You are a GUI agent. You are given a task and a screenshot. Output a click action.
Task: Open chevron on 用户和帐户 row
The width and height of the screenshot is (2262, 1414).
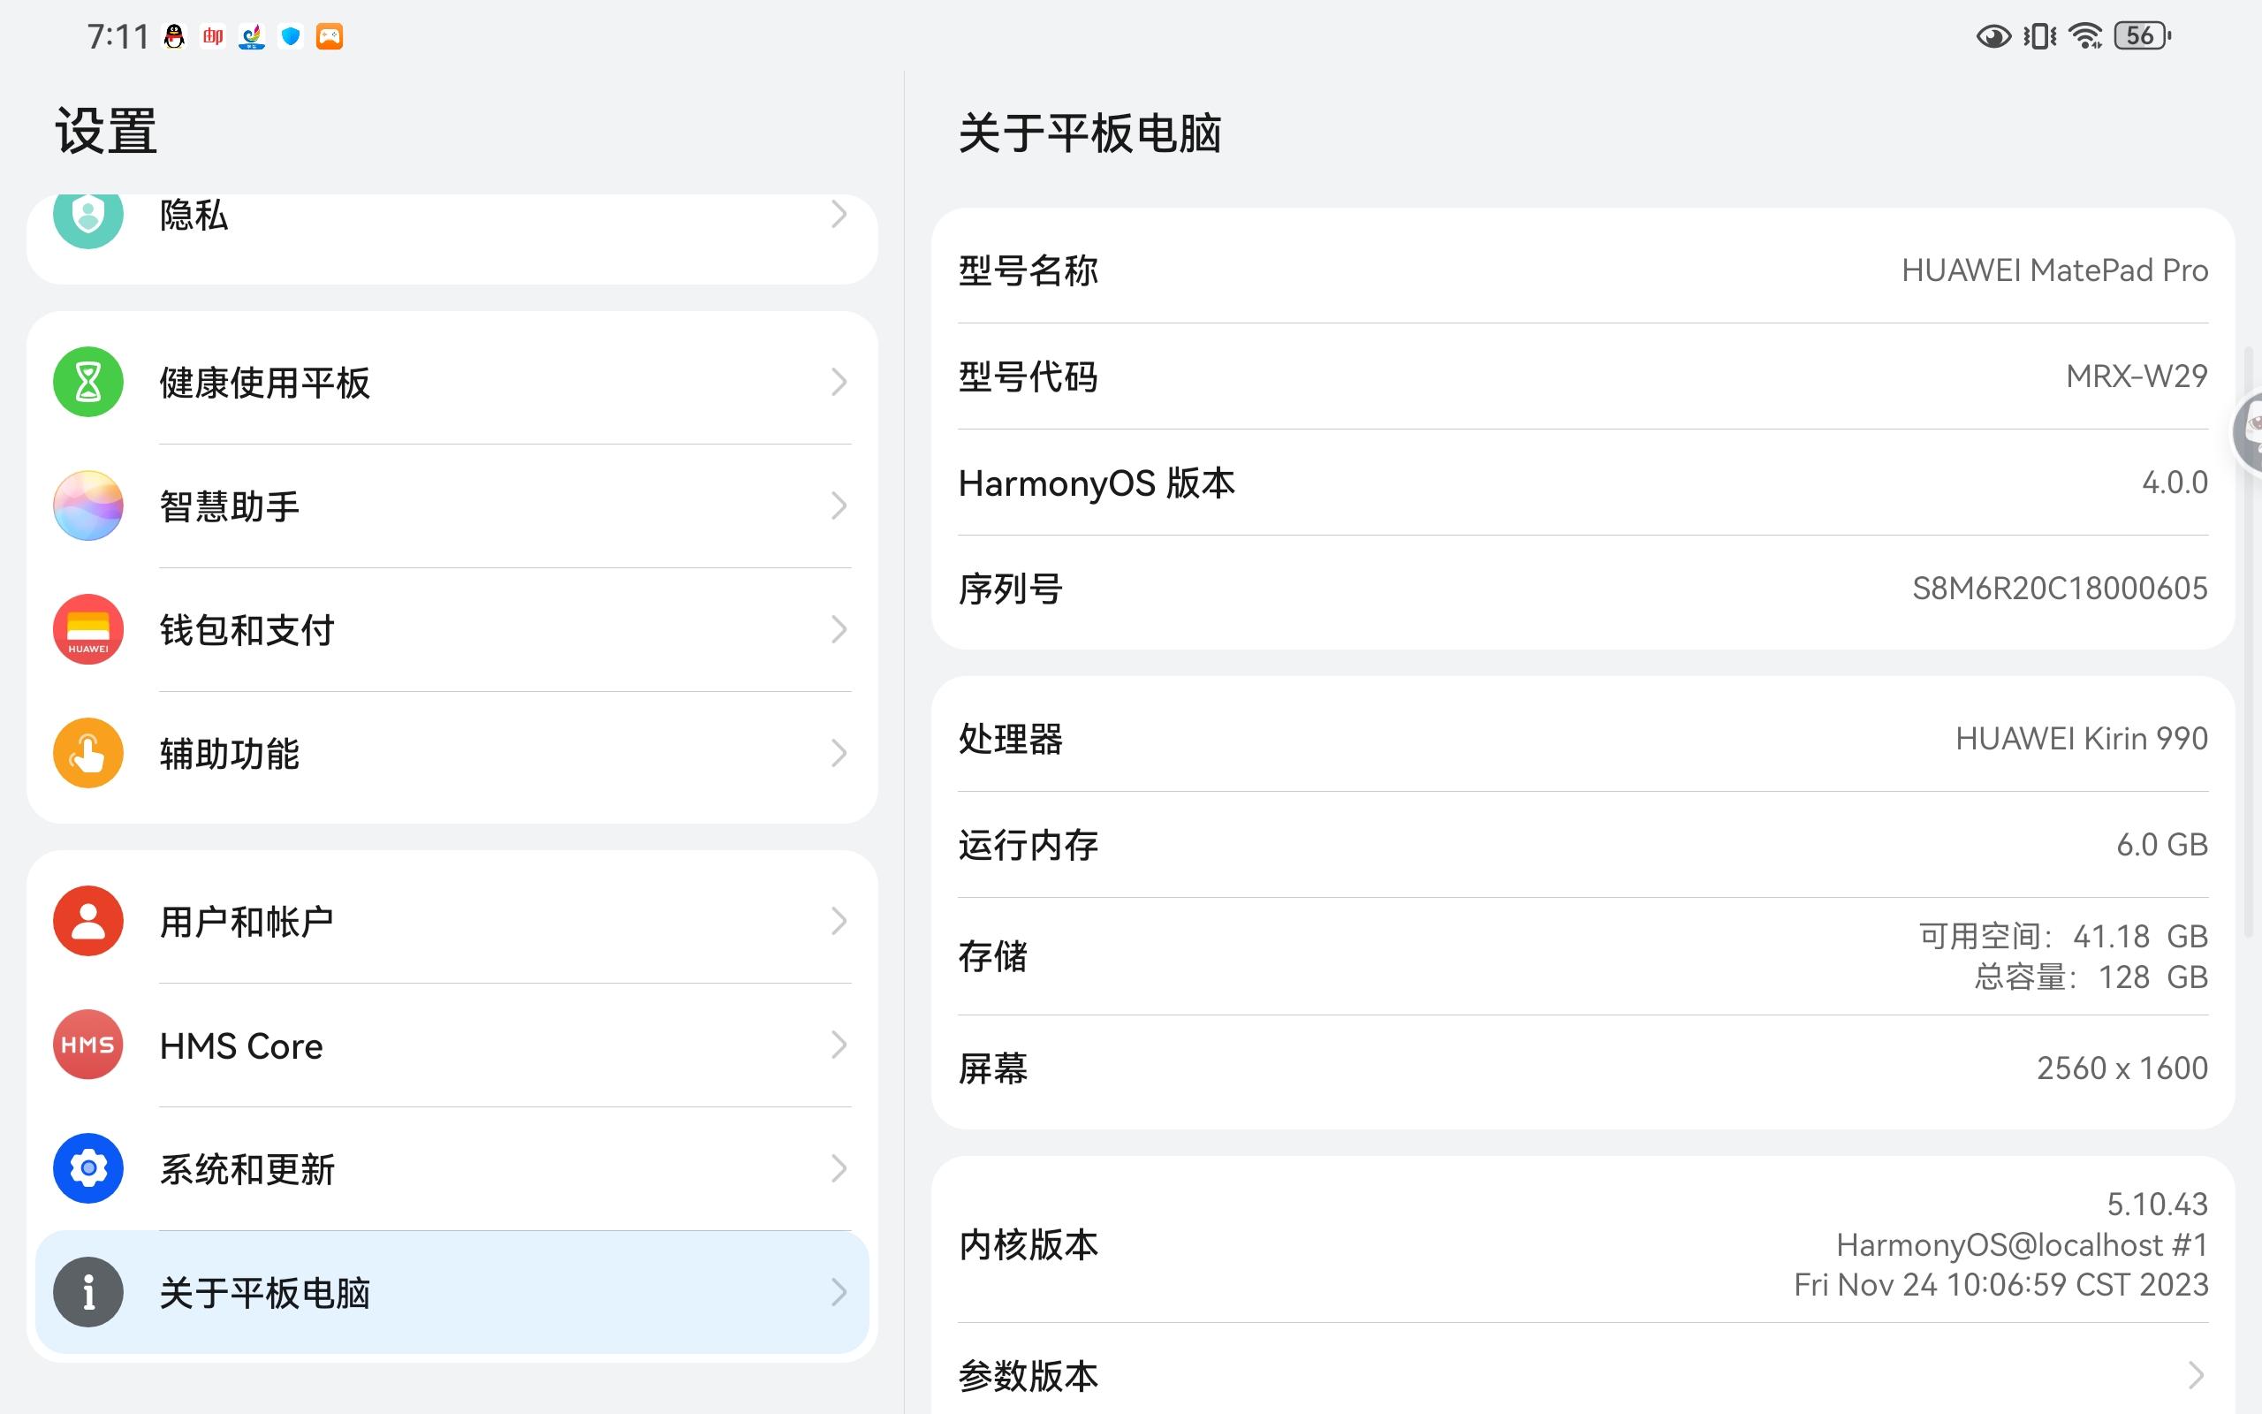click(x=839, y=921)
